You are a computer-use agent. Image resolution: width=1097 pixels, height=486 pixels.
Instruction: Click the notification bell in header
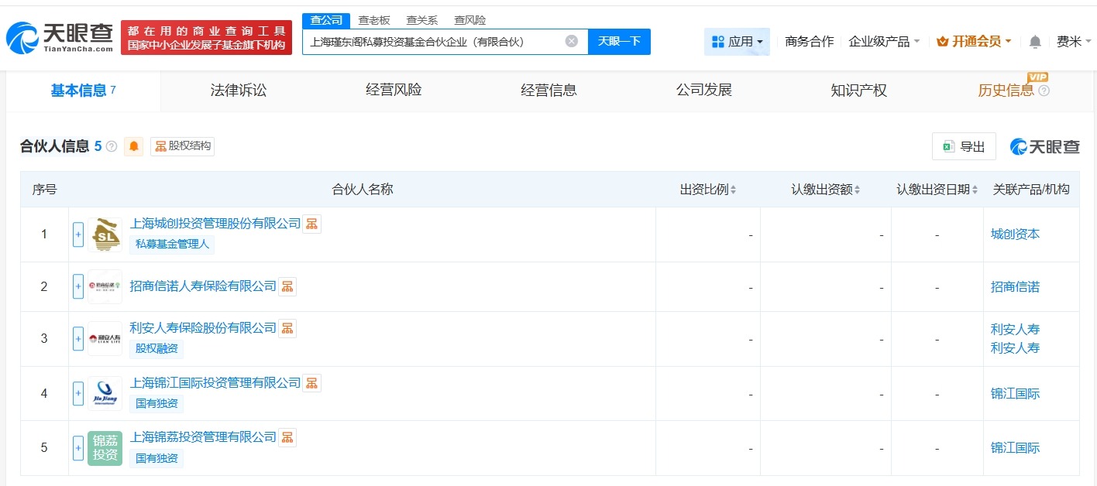point(1035,42)
